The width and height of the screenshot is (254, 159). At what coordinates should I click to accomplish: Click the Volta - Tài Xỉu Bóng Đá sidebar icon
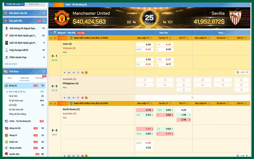(6, 121)
